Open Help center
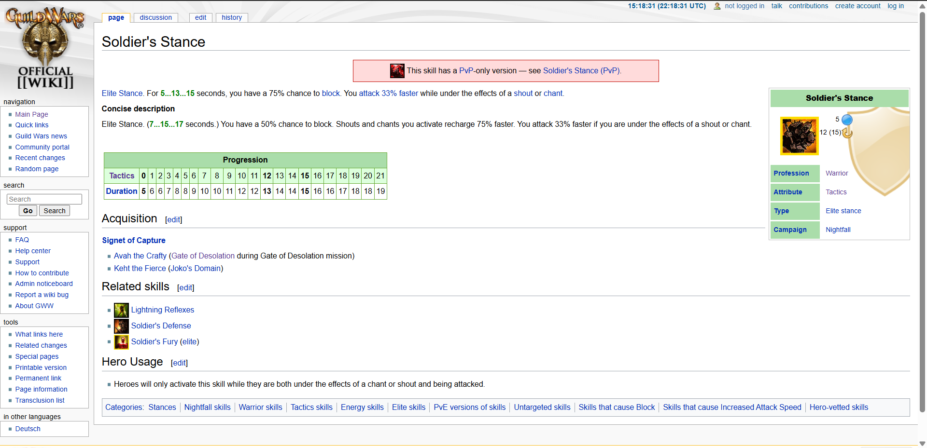 point(32,251)
